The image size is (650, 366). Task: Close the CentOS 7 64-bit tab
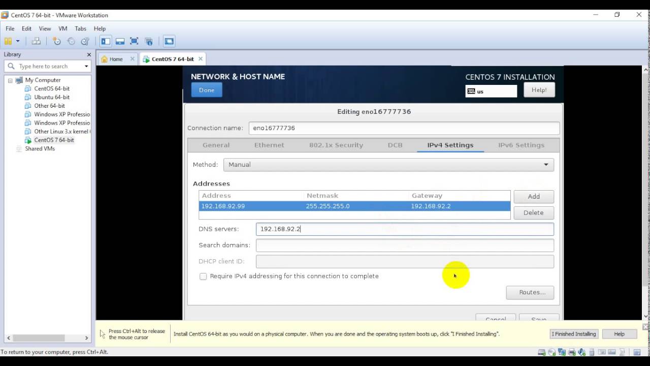(201, 59)
